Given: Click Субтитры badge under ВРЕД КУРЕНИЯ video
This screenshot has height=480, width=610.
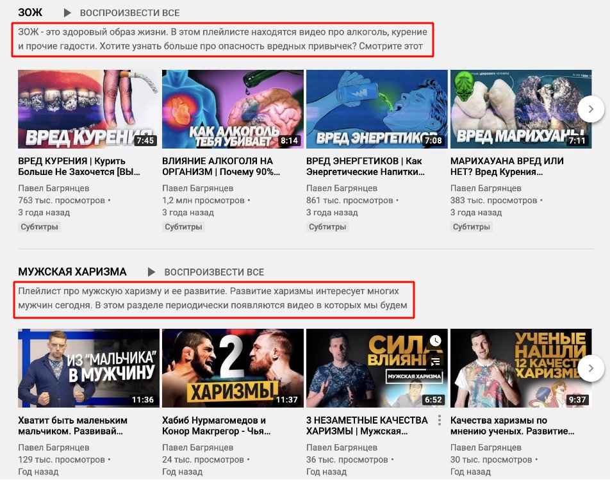Looking at the screenshot, I should coord(39,227).
